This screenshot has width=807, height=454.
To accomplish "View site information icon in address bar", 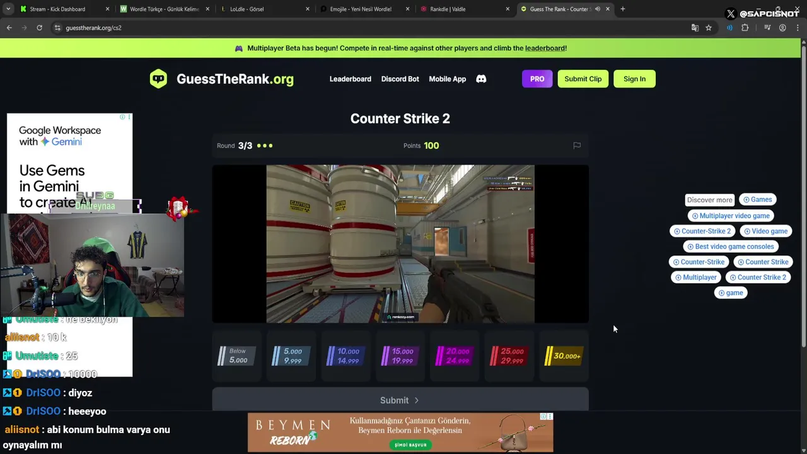I will [57, 28].
